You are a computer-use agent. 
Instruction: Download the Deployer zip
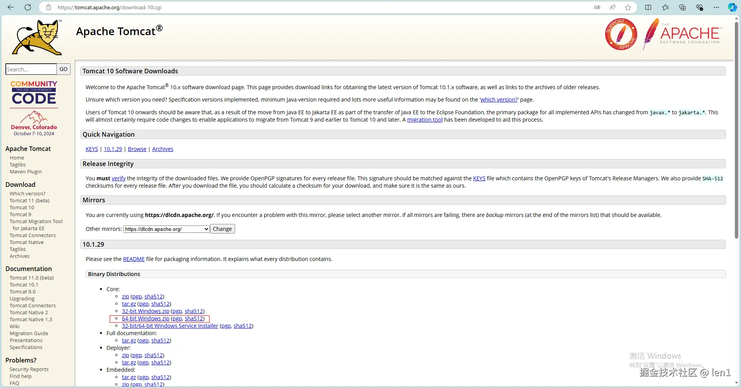click(x=125, y=355)
